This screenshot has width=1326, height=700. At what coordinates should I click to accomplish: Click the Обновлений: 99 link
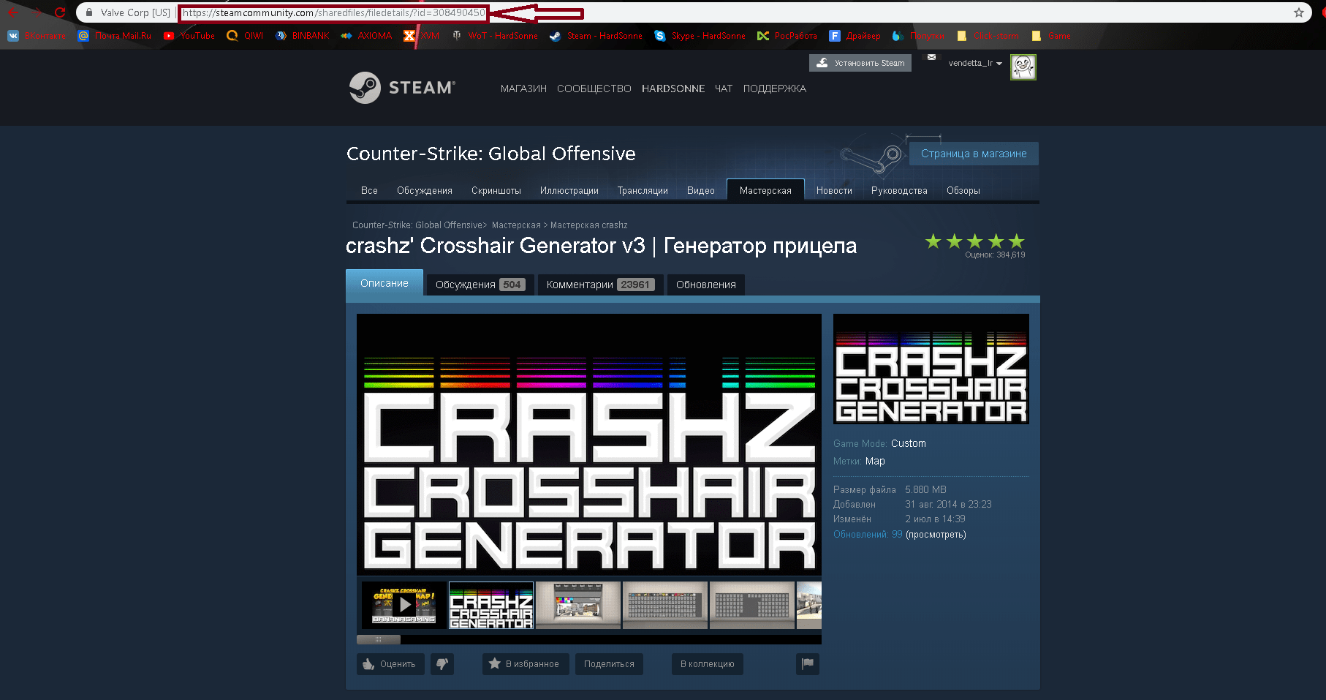pyautogui.click(x=868, y=535)
